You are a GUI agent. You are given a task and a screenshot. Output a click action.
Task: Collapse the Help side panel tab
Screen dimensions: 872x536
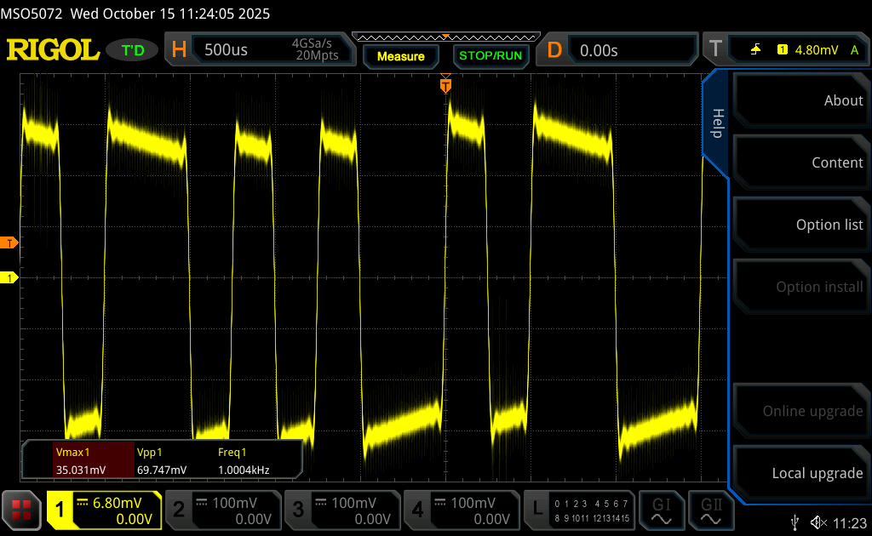pyautogui.click(x=717, y=123)
